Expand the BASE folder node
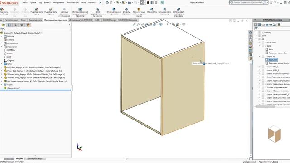The height and width of the screenshot is (163, 290). [x=2, y=64]
